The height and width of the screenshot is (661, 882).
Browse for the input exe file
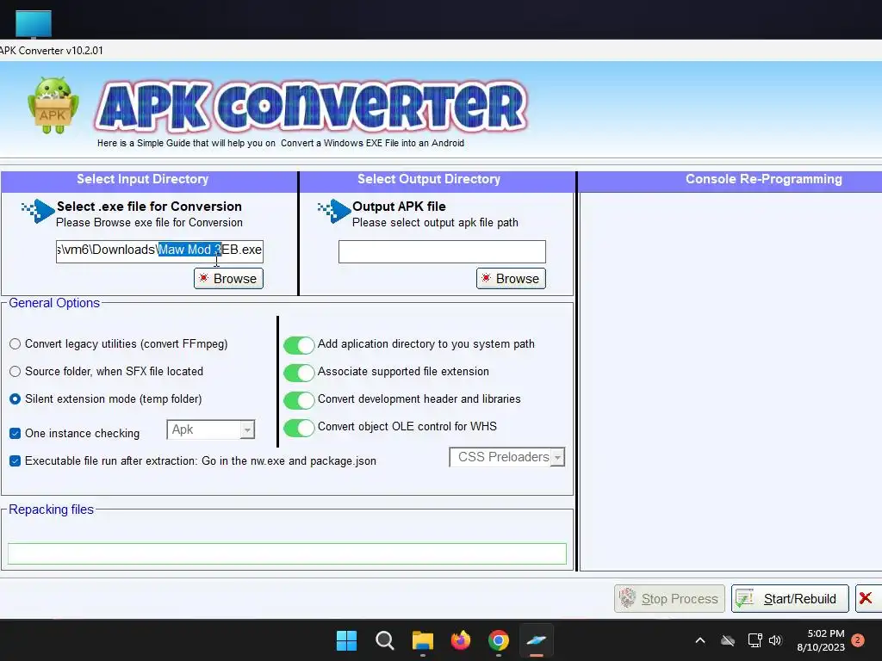[x=228, y=279]
